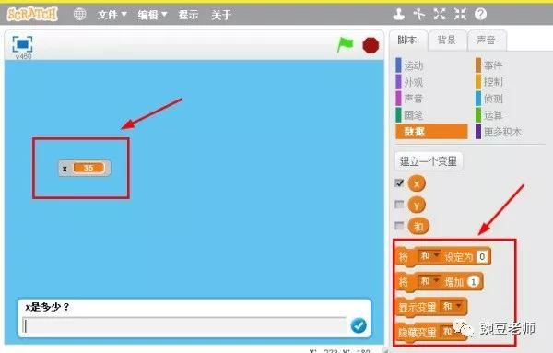Check the y variable checkbox
The height and width of the screenshot is (353, 553).
click(x=399, y=205)
